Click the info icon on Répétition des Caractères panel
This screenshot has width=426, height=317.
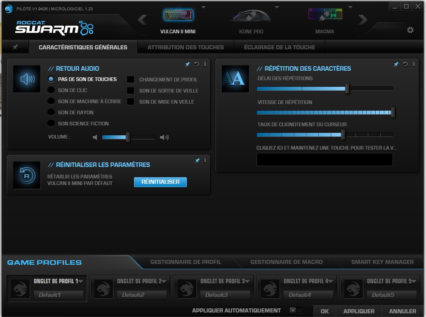[414, 64]
